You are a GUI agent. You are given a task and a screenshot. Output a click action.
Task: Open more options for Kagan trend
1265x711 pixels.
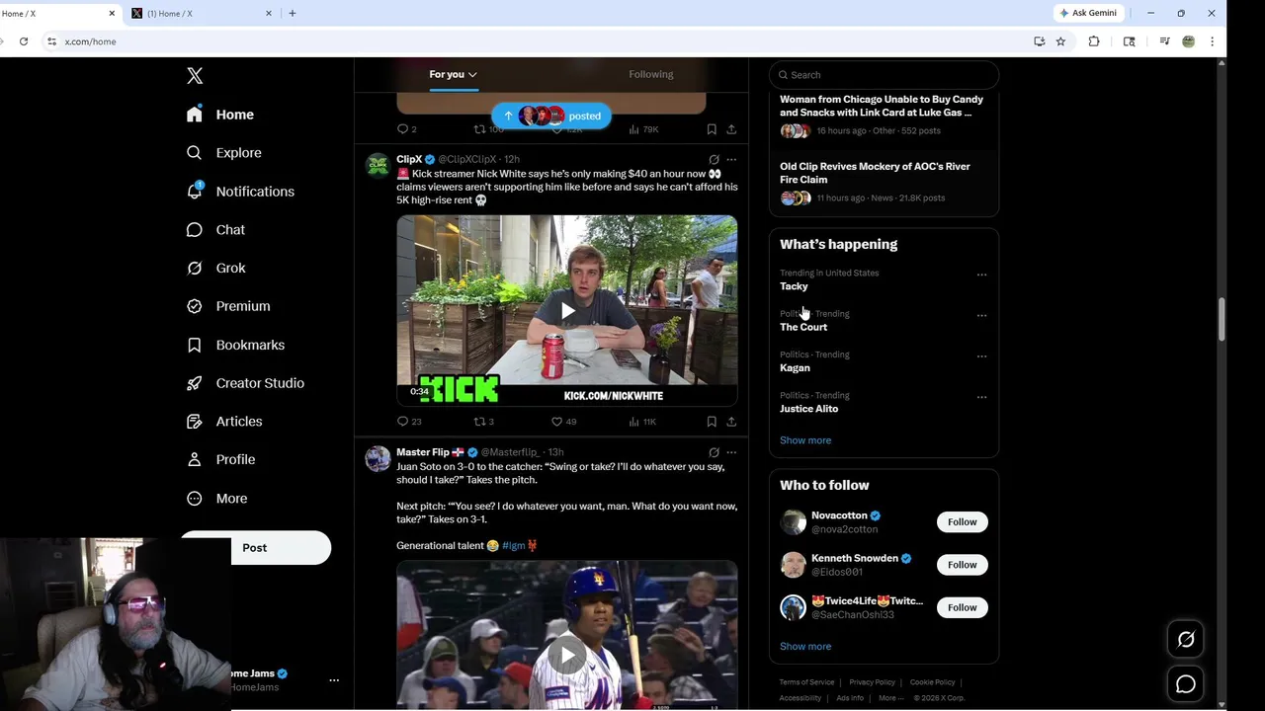tap(981, 355)
